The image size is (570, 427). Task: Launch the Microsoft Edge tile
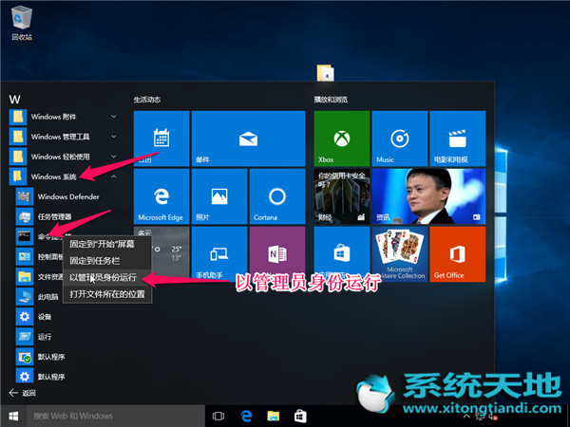coord(161,196)
